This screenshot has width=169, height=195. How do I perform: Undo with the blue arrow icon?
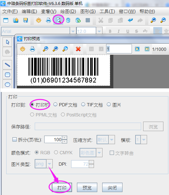tap(130, 20)
